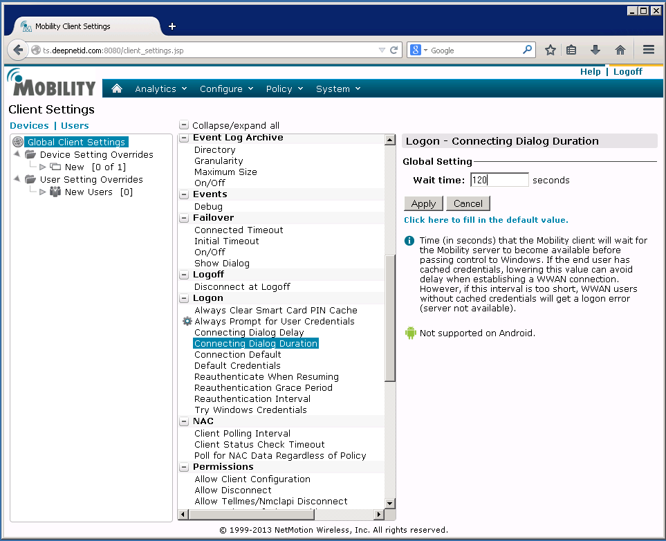Click the Wait time input field
This screenshot has width=666, height=541.
(x=499, y=180)
